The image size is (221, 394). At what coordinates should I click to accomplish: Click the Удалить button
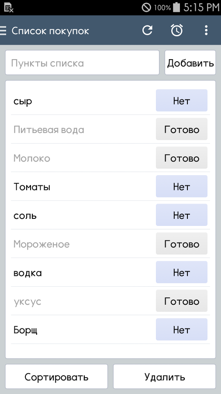tap(164, 376)
